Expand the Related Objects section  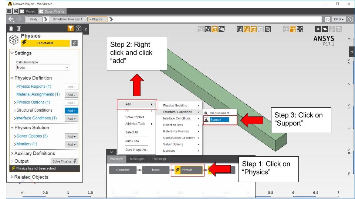click(x=12, y=177)
